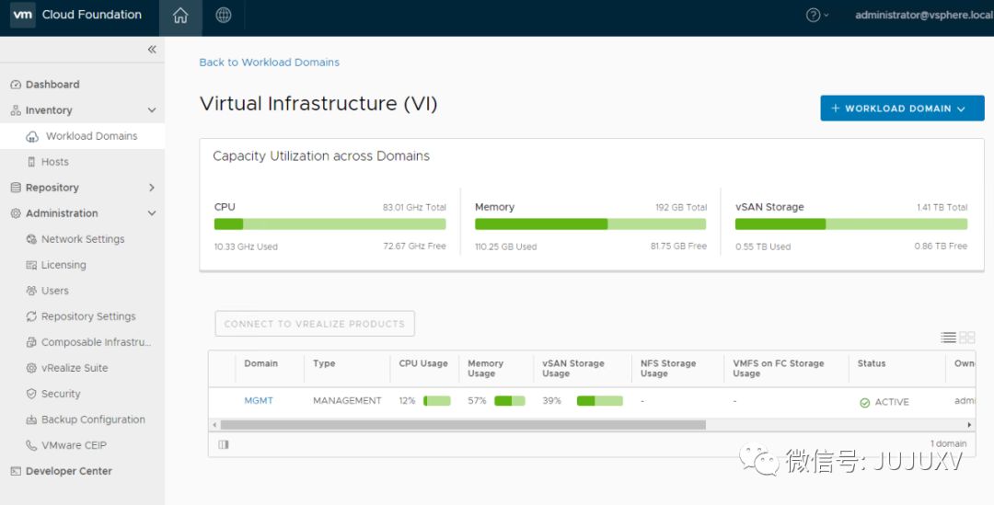The width and height of the screenshot is (994, 505).
Task: Open administrator@vsphere.local user menu
Action: point(923,16)
